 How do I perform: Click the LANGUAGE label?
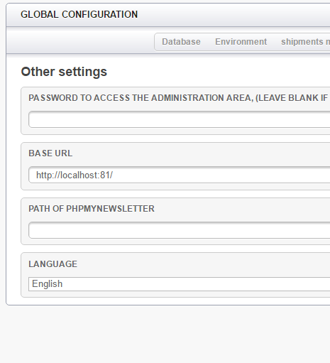[x=53, y=264]
